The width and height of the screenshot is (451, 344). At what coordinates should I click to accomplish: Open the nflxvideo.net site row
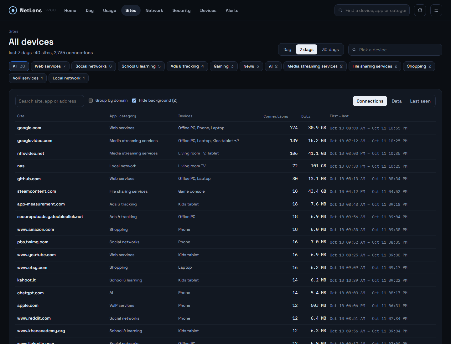tap(225, 153)
